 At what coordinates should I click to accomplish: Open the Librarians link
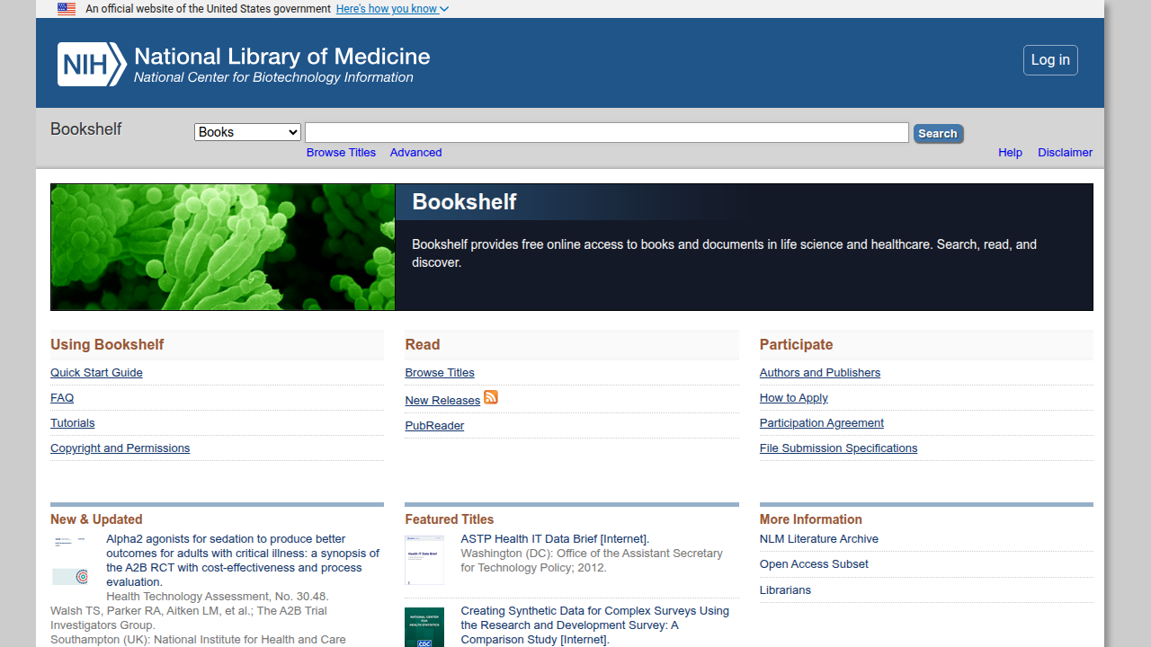point(785,590)
